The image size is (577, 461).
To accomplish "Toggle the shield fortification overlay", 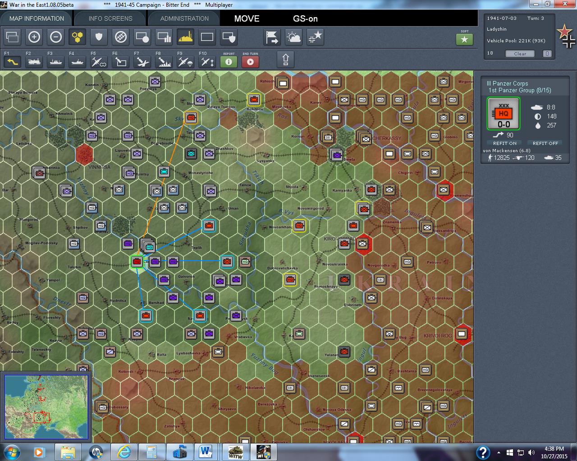I will click(99, 37).
